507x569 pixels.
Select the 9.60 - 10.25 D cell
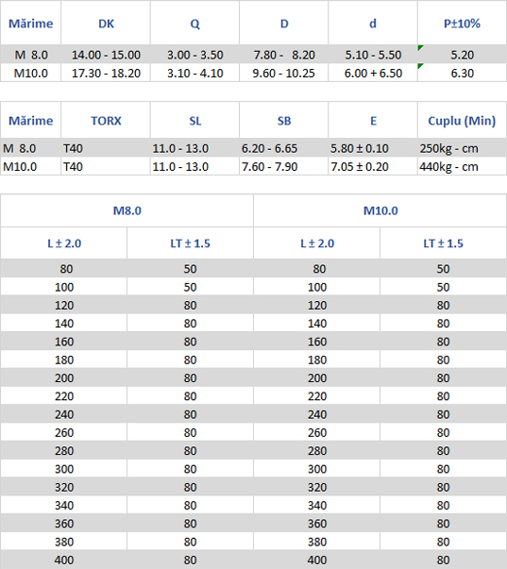click(x=283, y=73)
